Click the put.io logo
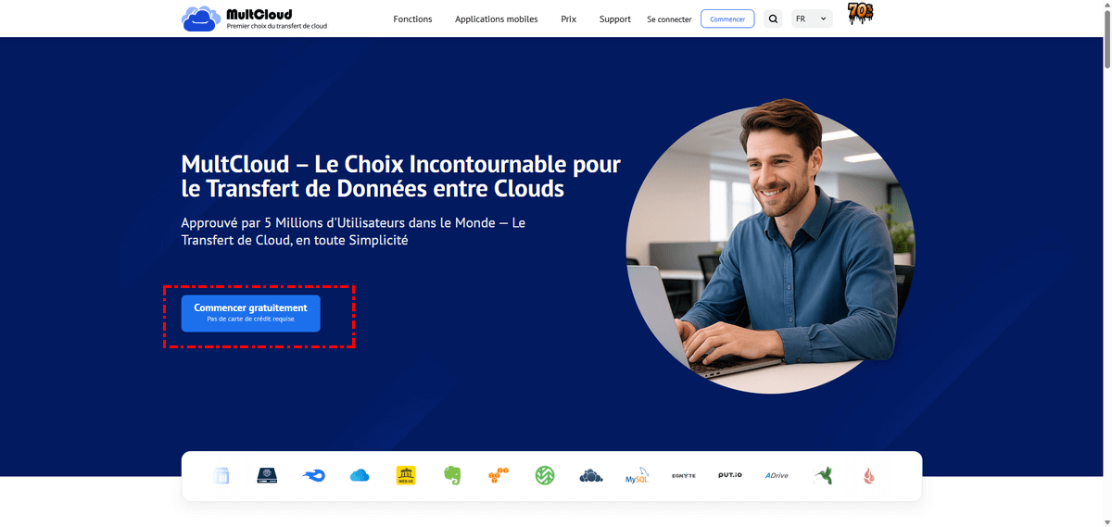The image size is (1112, 527). 730,476
